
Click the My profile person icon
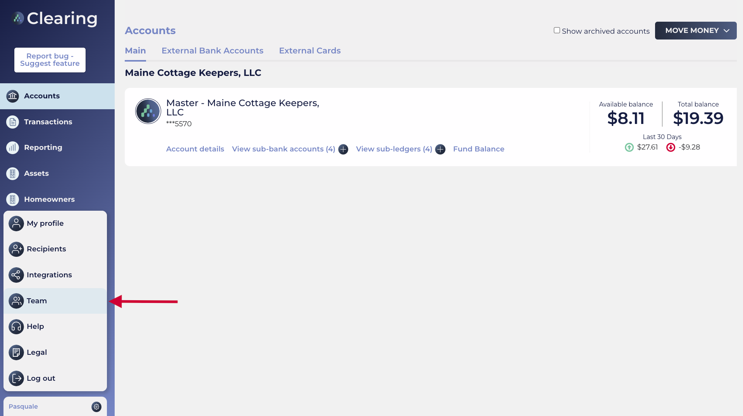(x=16, y=223)
